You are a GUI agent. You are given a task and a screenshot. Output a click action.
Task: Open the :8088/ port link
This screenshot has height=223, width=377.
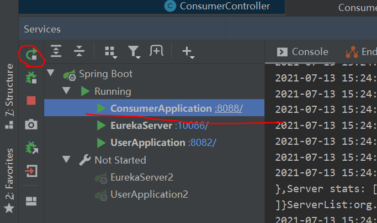tap(229, 108)
